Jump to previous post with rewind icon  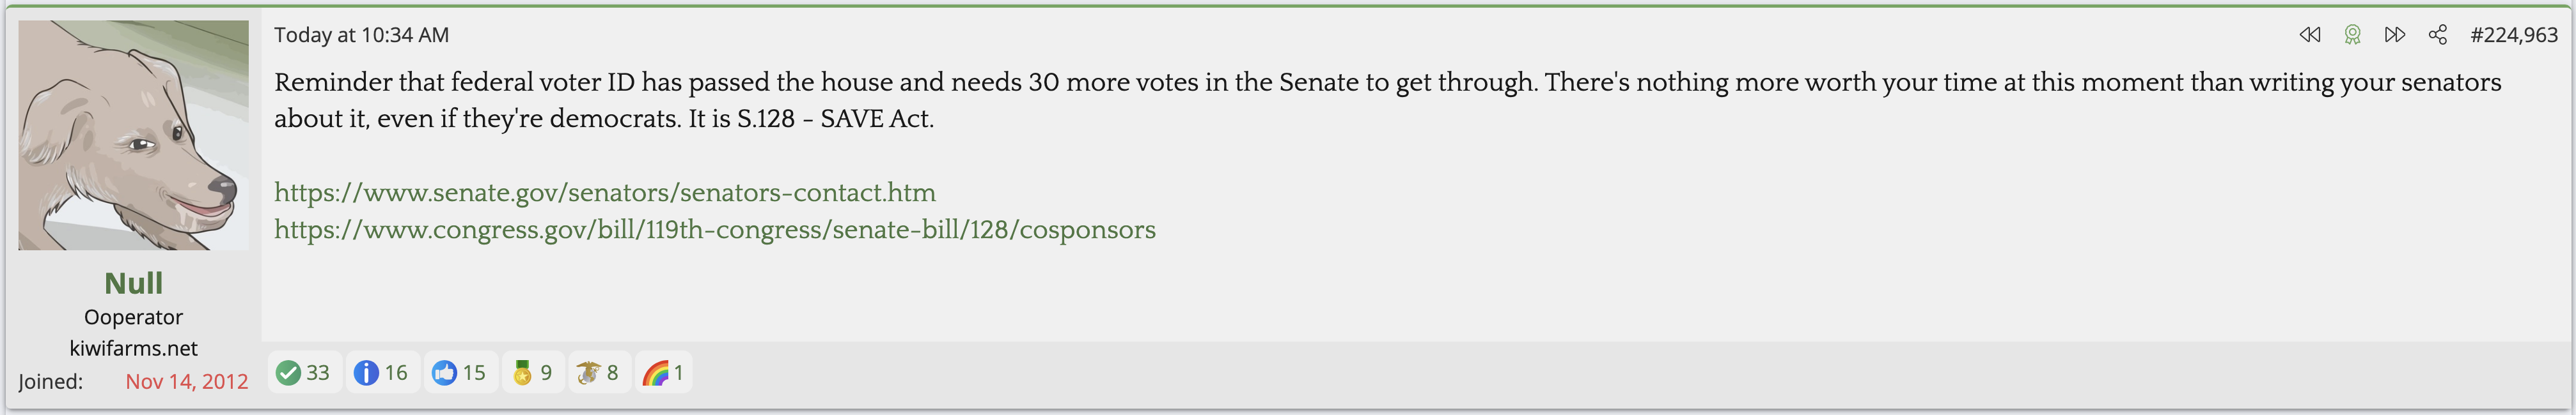(2309, 35)
